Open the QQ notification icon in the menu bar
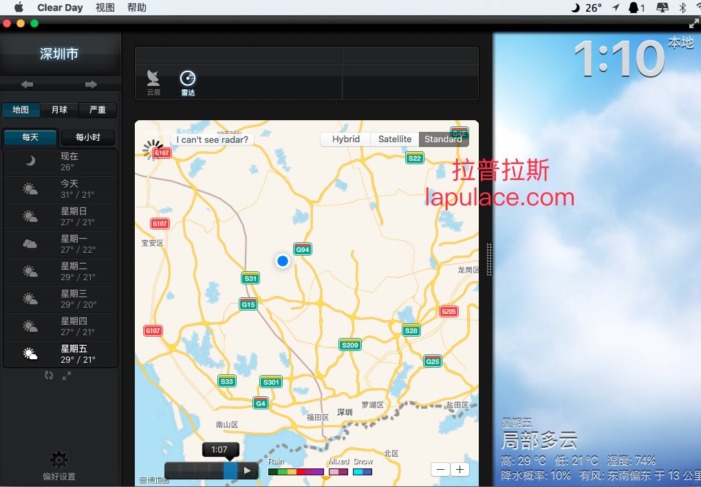701x487 pixels. coord(636,8)
